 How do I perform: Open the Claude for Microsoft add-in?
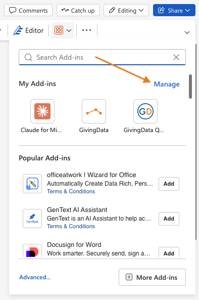click(x=42, y=116)
